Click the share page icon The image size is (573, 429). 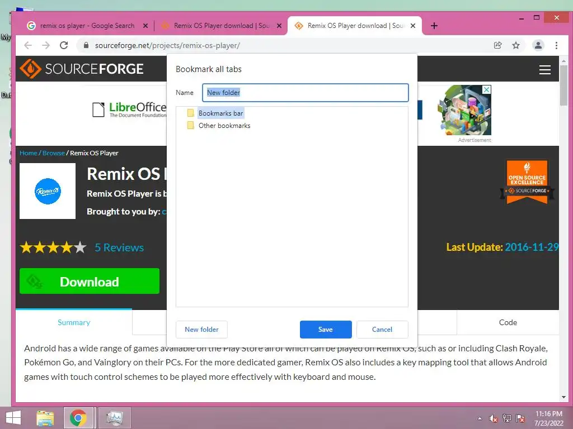[497, 45]
